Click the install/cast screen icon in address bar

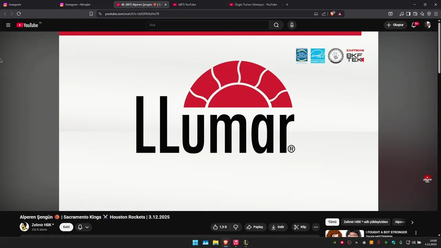[x=316, y=14]
